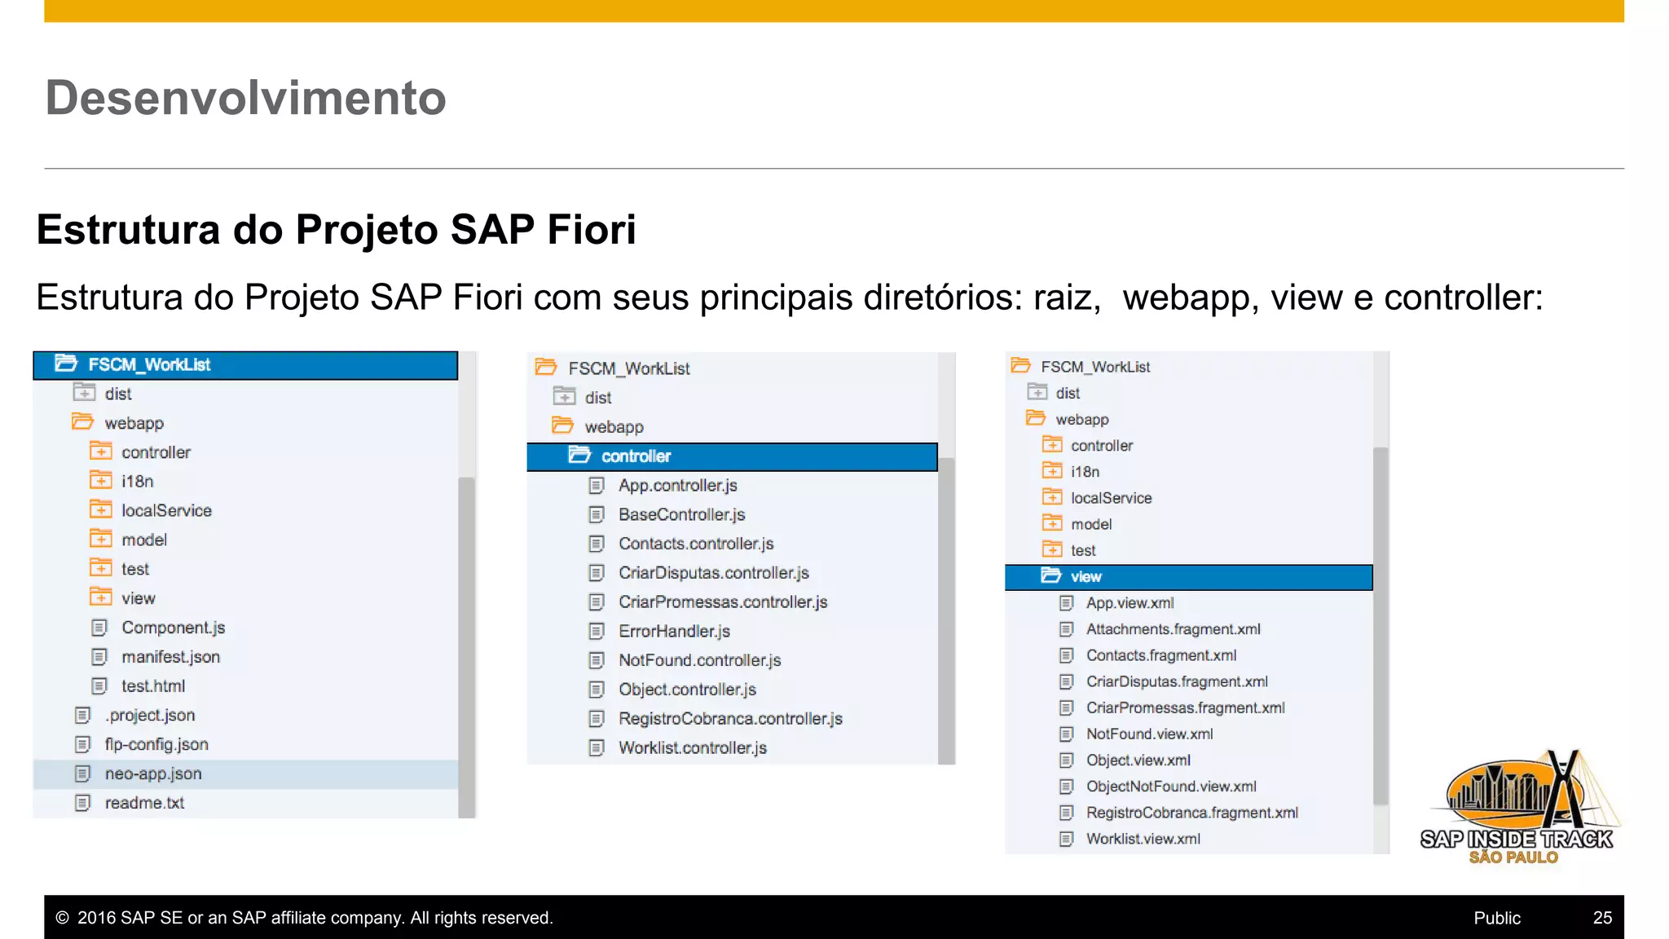Image resolution: width=1669 pixels, height=939 pixels.
Task: Open BaseController.js file icon
Action: [597, 515]
